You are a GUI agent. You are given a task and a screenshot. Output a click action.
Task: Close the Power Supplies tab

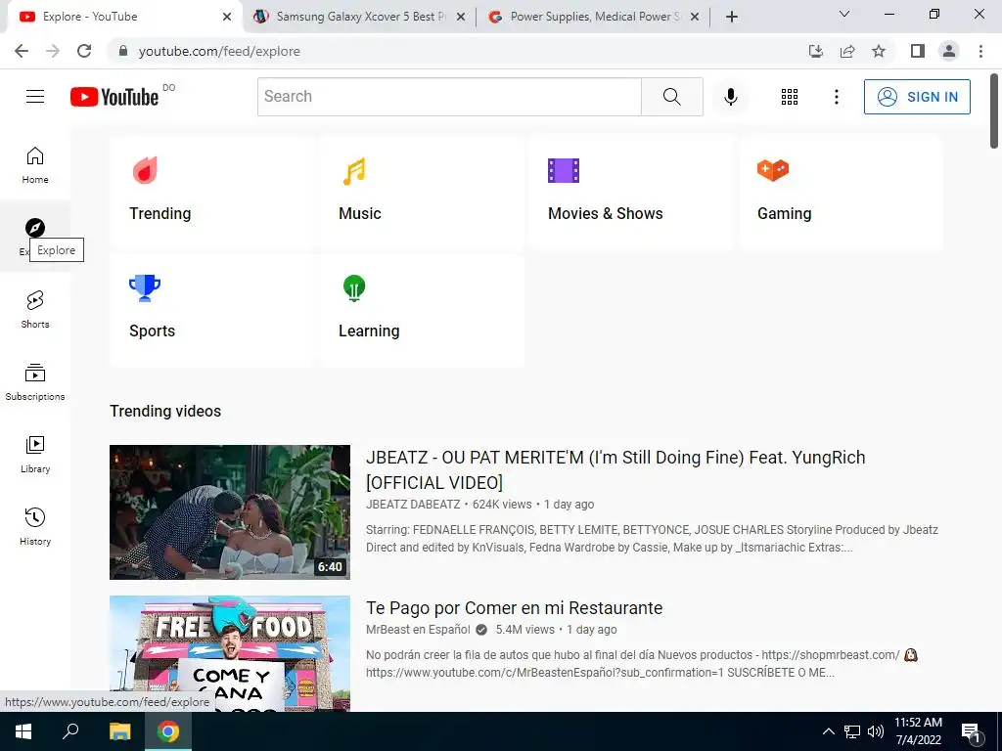point(695,17)
